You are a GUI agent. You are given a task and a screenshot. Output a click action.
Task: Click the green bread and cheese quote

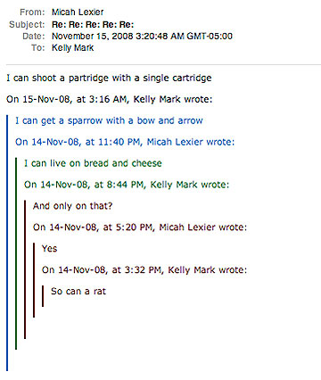[x=93, y=163]
